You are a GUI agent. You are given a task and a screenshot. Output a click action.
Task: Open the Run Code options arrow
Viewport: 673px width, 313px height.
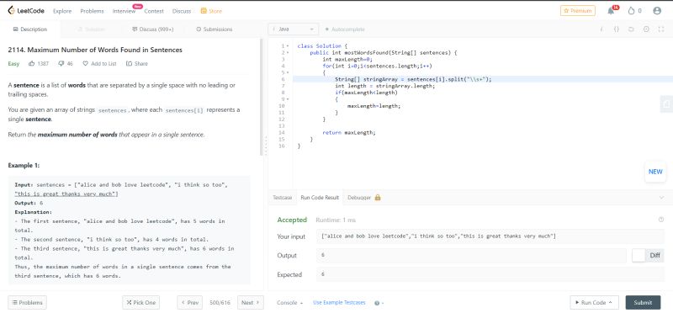click(x=611, y=303)
